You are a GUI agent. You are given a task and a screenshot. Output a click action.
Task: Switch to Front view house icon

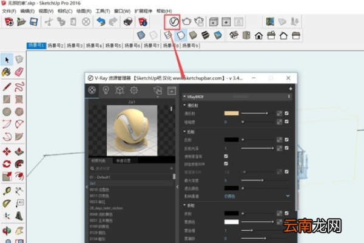pos(258,36)
